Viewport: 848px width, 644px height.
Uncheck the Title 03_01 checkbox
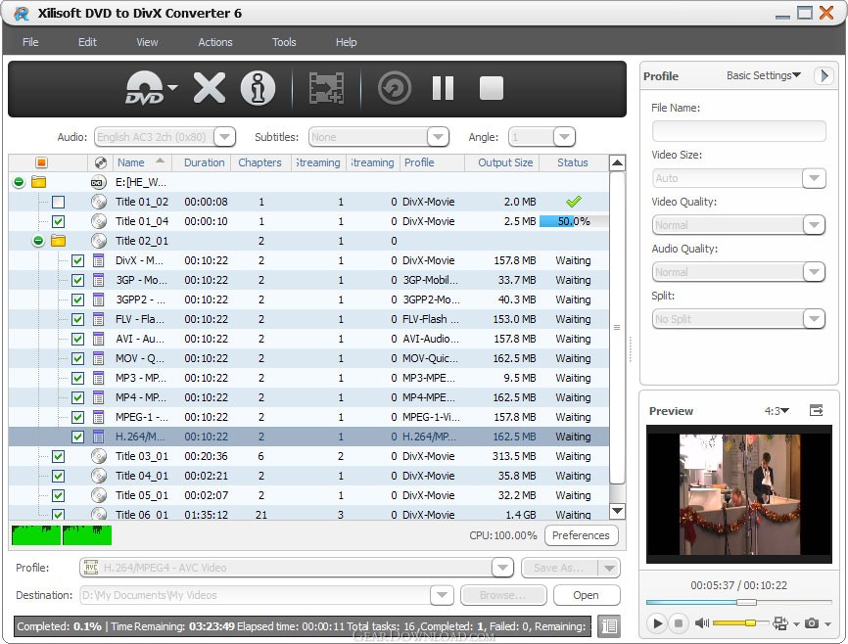[59, 456]
